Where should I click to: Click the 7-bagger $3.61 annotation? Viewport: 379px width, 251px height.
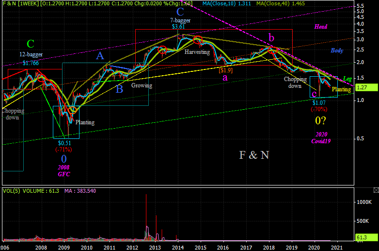pyautogui.click(x=180, y=24)
